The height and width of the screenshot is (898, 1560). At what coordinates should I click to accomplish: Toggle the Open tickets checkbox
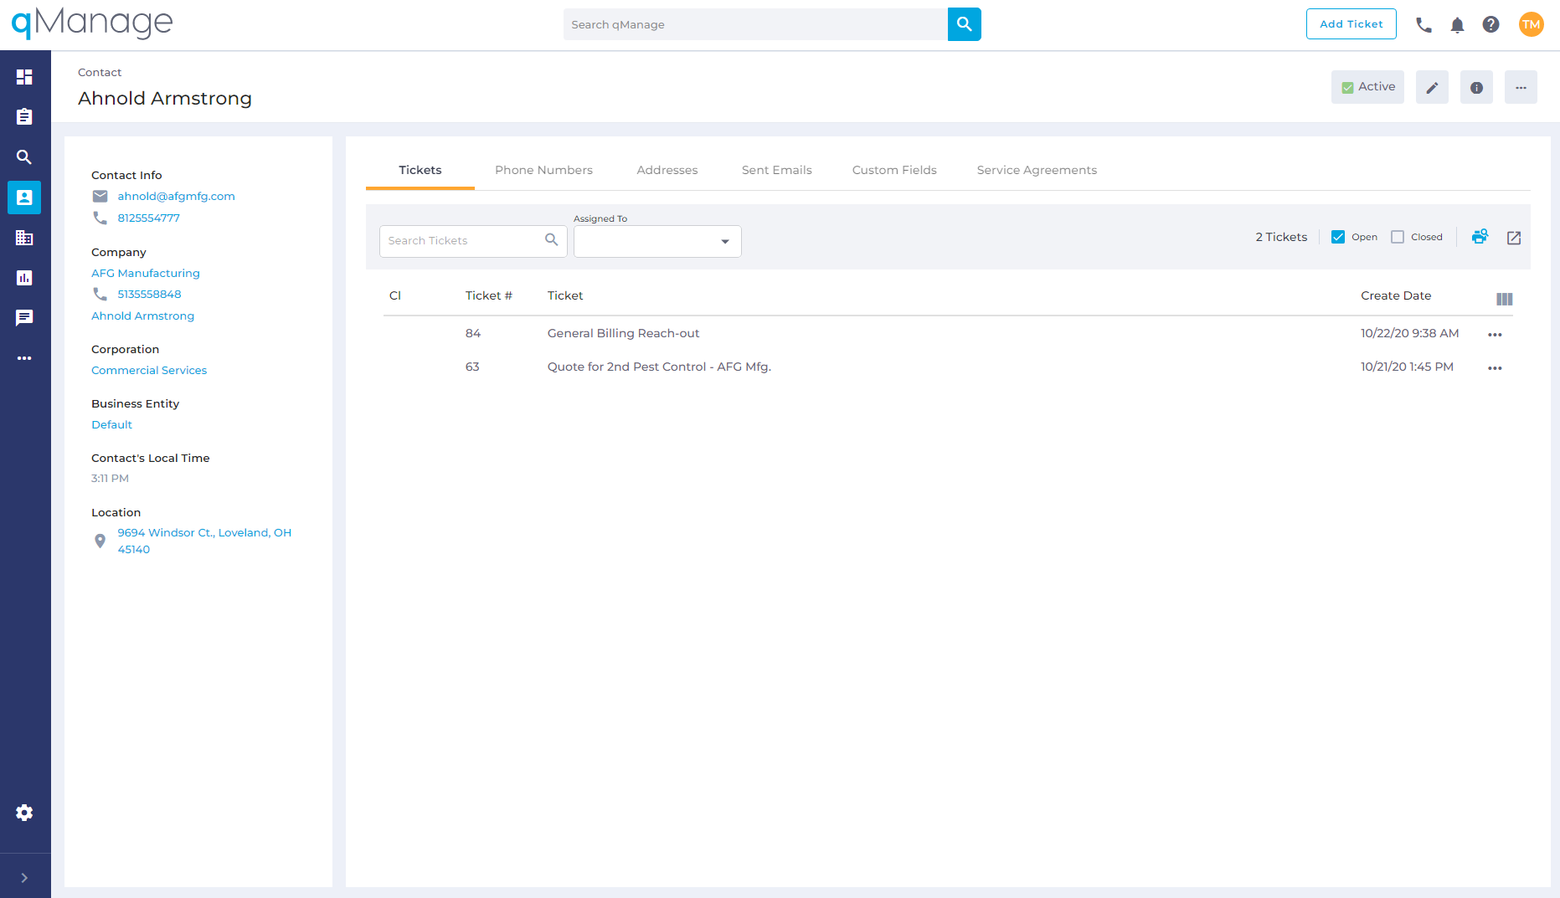(x=1338, y=237)
